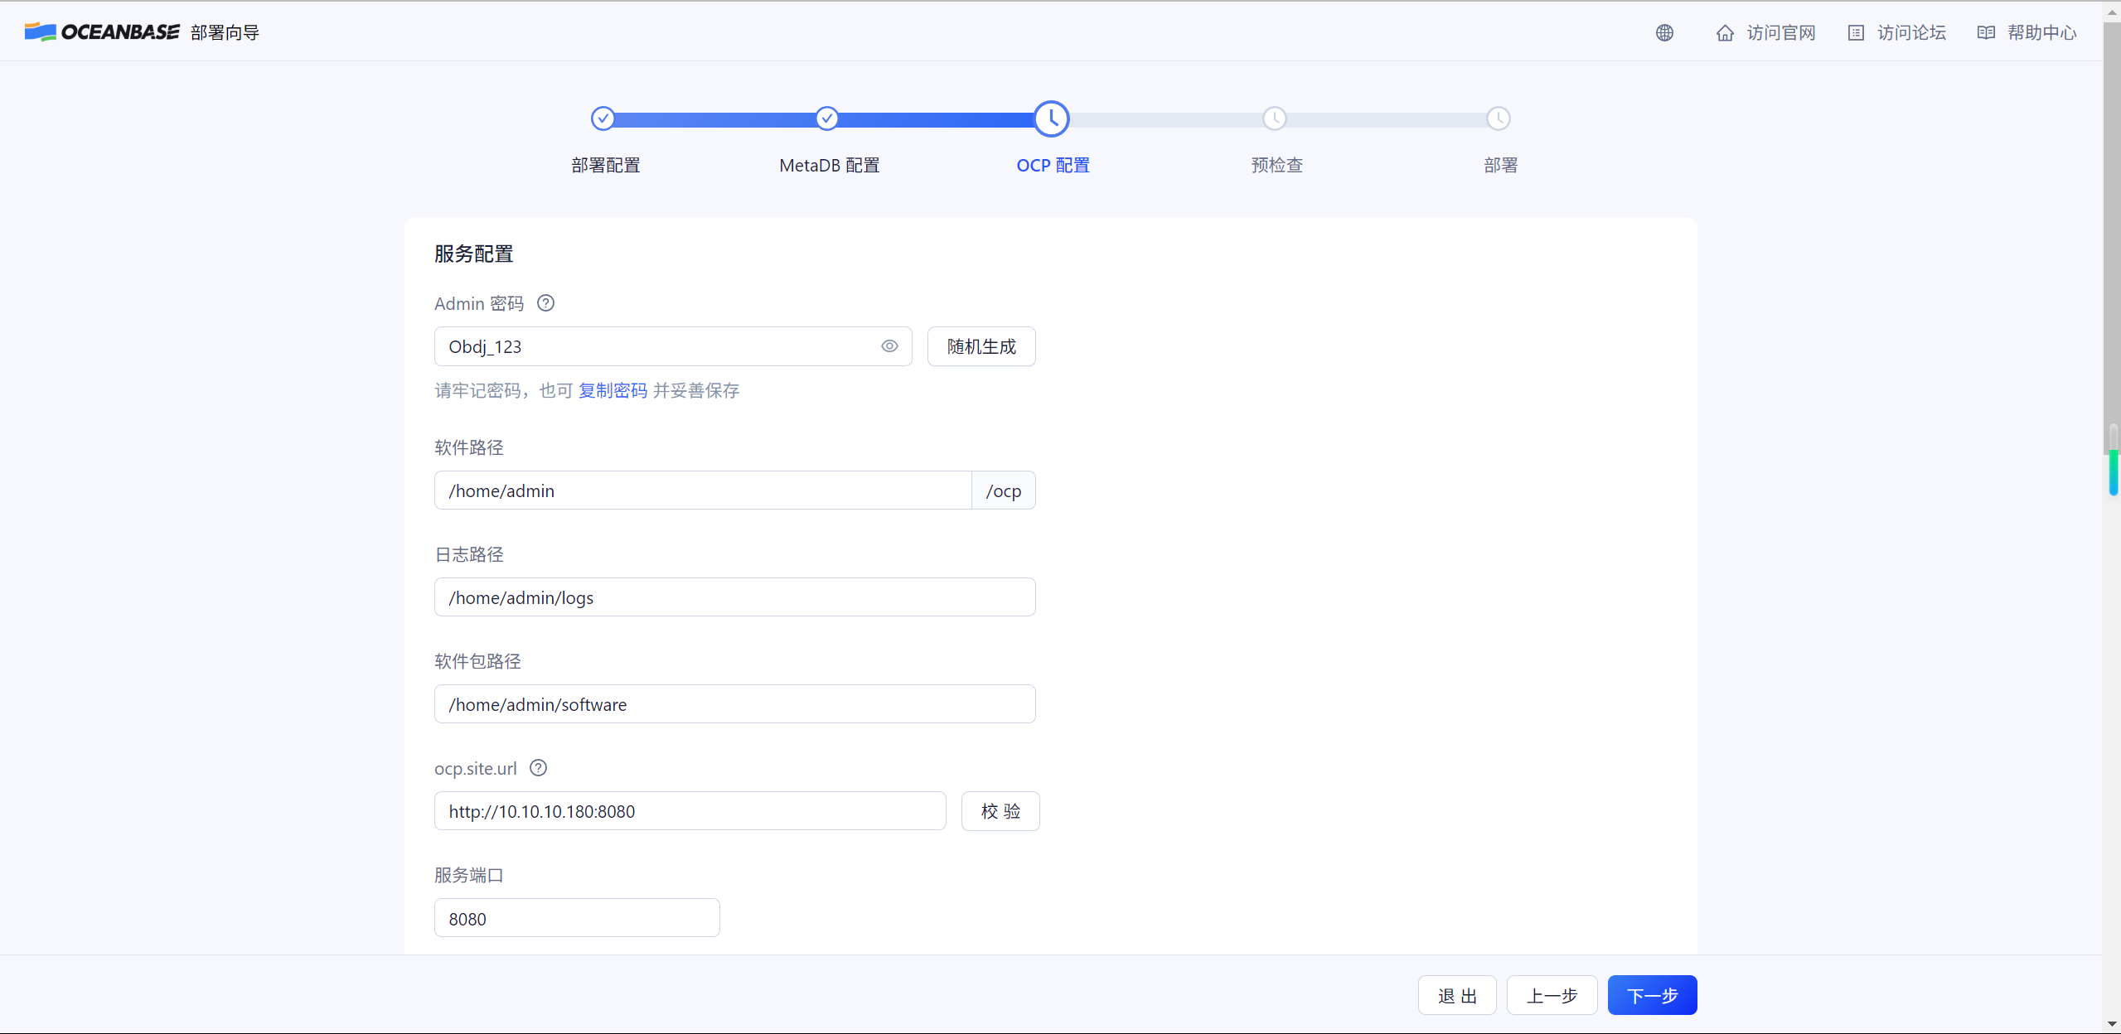Open the 帮助中心 link

[2041, 32]
